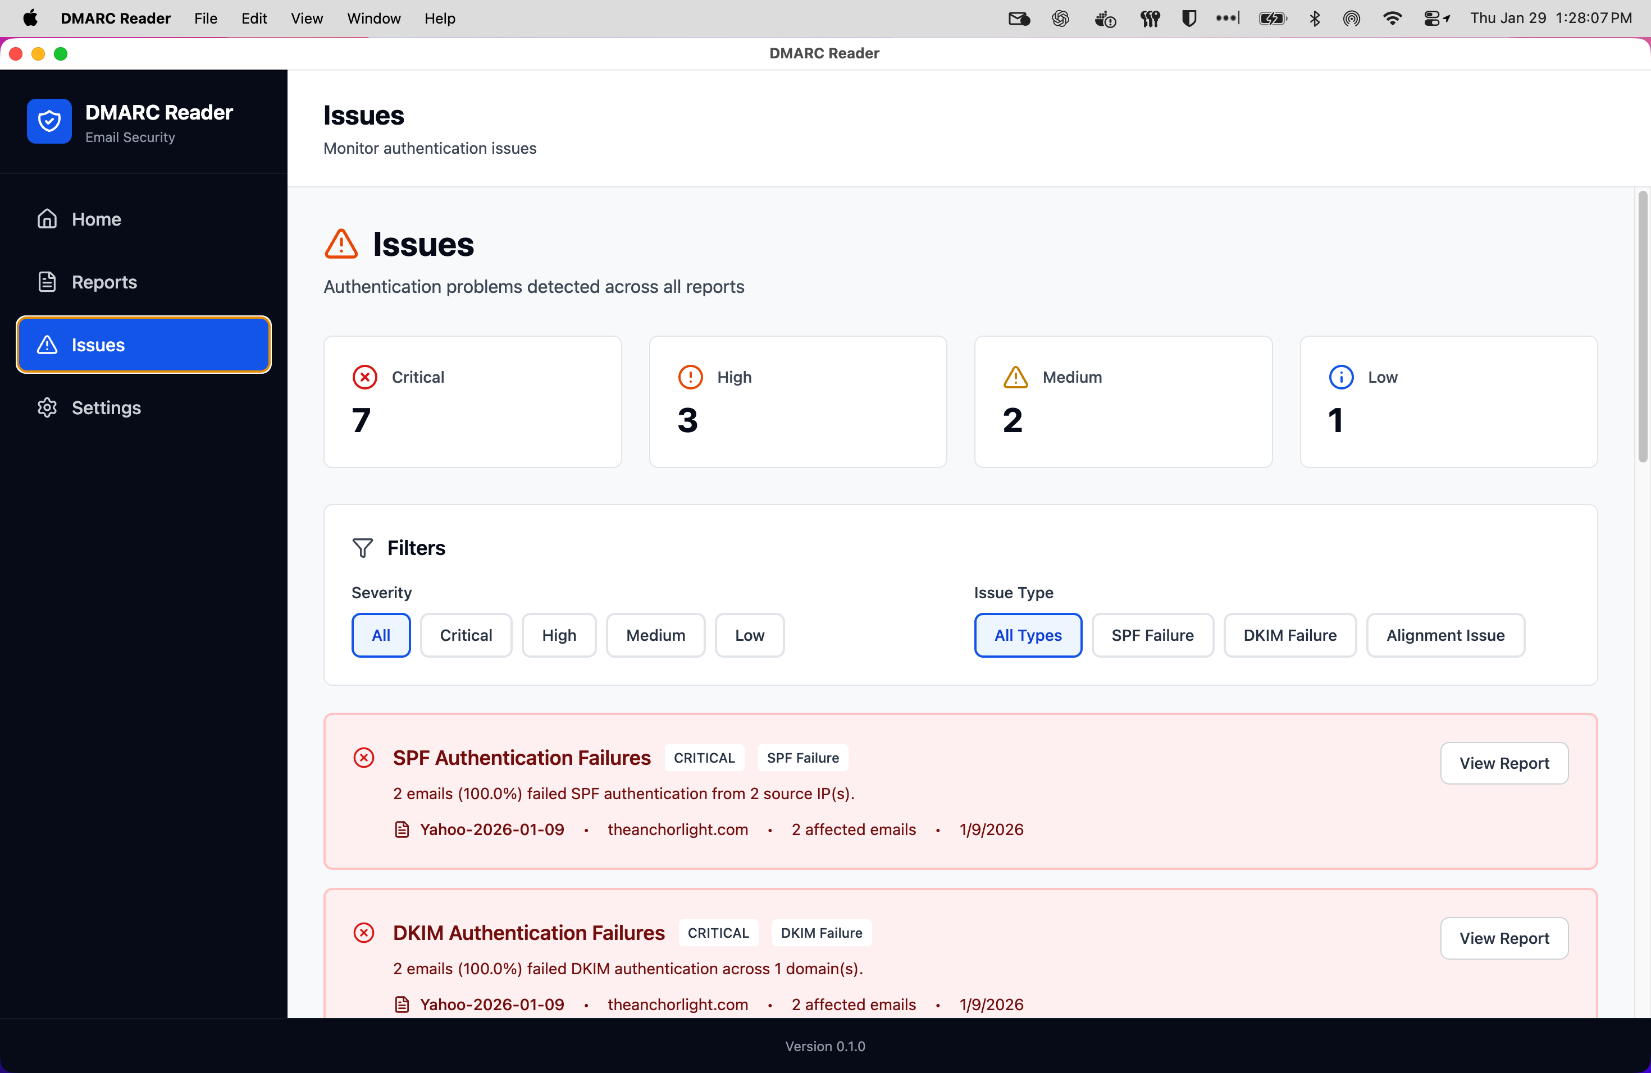Select the Low severity filter
Viewport: 1651px width, 1073px height.
coord(749,635)
